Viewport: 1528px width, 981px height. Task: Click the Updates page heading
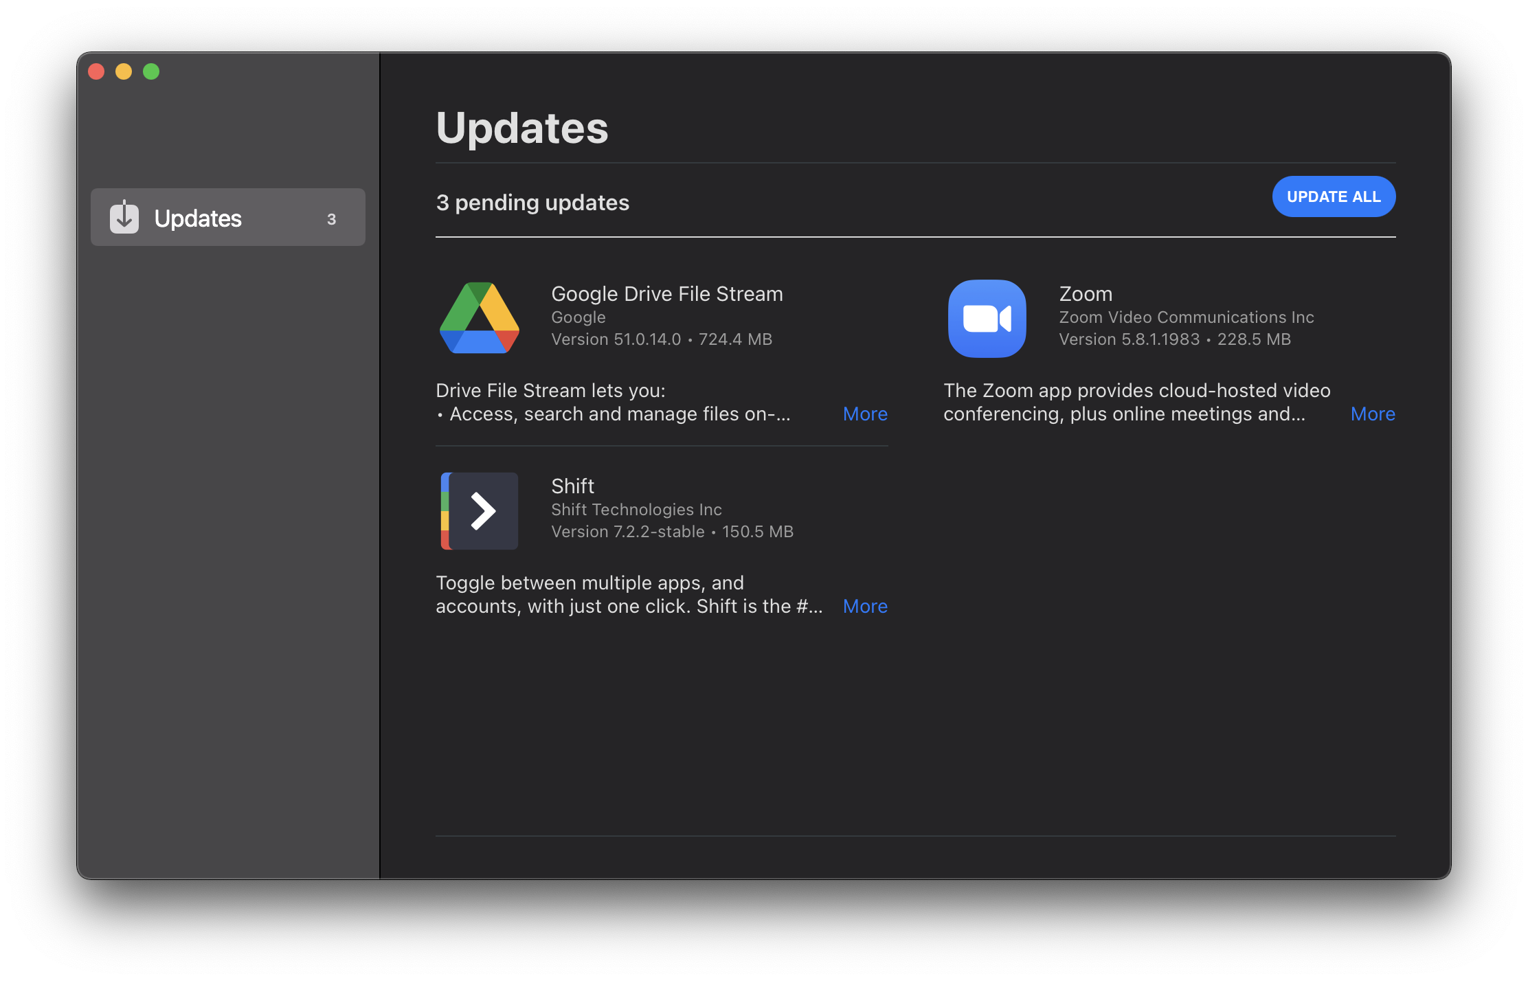(x=522, y=128)
